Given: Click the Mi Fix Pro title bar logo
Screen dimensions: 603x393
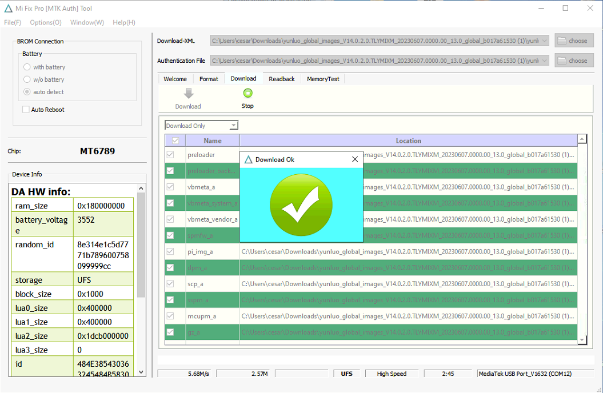Looking at the screenshot, I should tap(8, 8).
